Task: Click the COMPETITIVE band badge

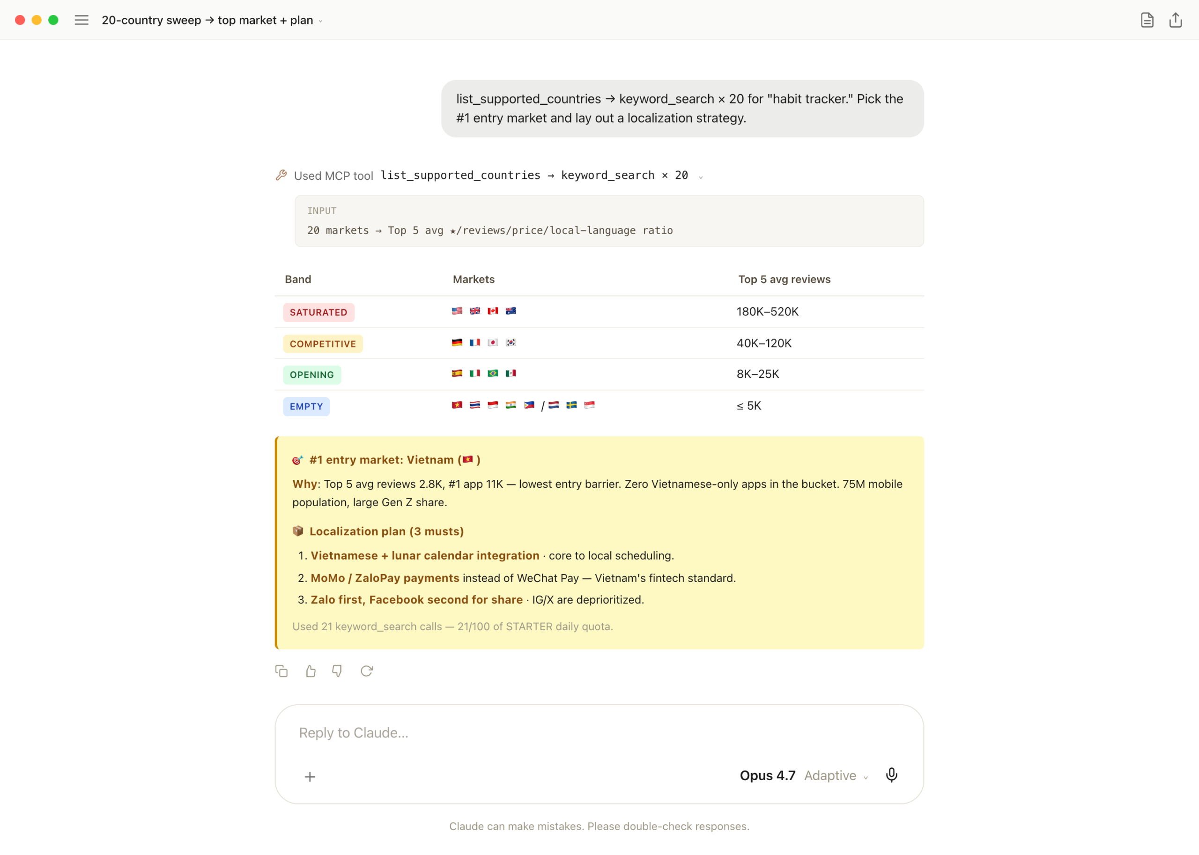Action: (323, 344)
